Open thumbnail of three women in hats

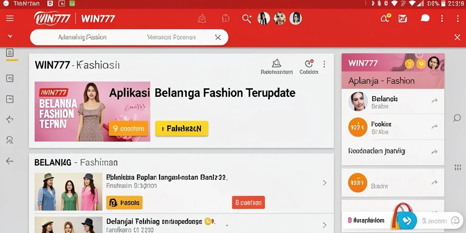click(68, 192)
